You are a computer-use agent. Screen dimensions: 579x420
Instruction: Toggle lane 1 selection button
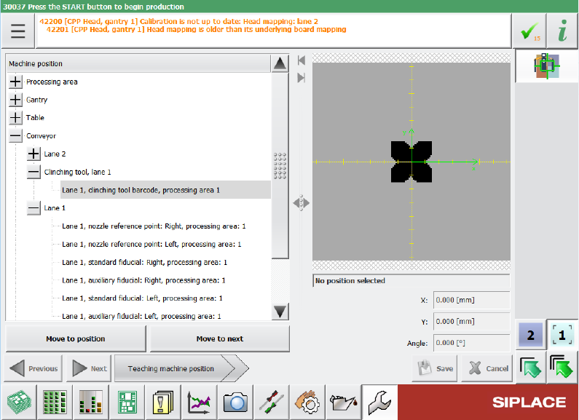pos(562,336)
